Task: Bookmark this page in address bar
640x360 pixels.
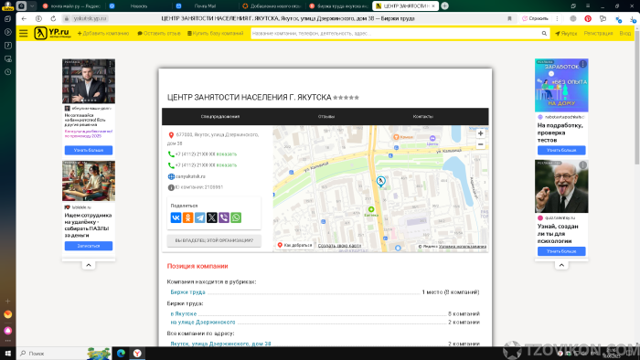Action: coord(509,19)
